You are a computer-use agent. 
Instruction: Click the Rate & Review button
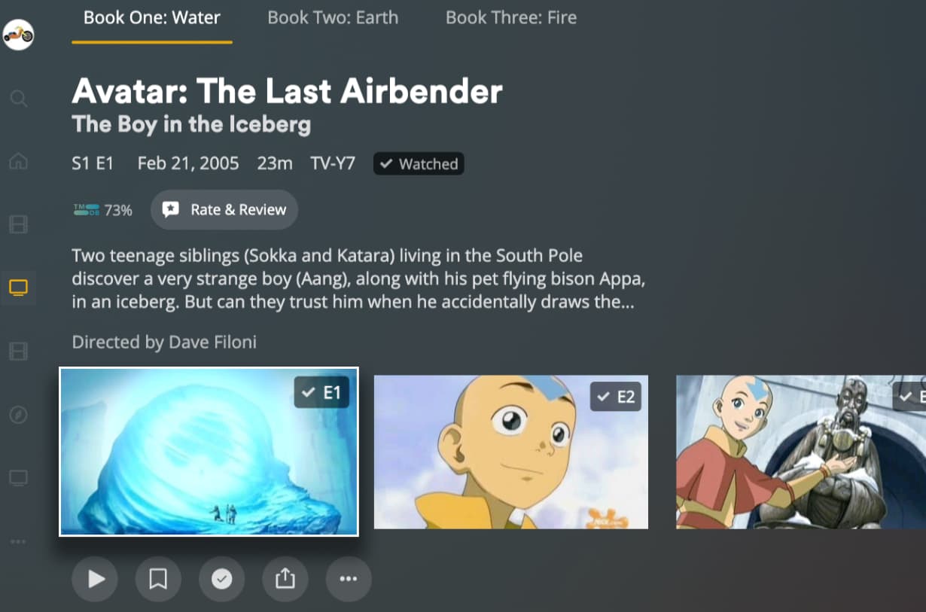[224, 209]
